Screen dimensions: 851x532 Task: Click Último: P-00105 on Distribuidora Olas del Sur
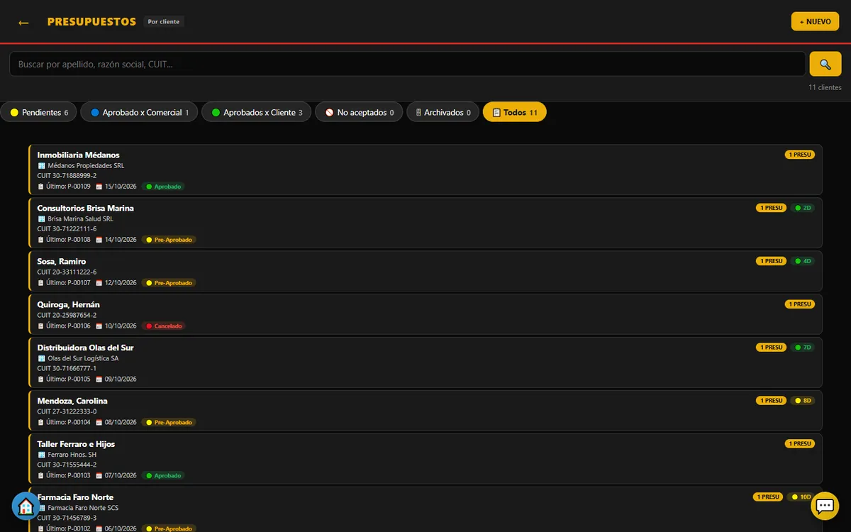(65, 379)
